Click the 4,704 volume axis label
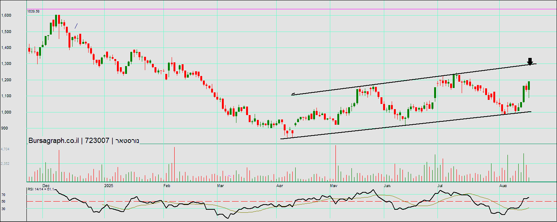The image size is (557, 222). coord(5,149)
